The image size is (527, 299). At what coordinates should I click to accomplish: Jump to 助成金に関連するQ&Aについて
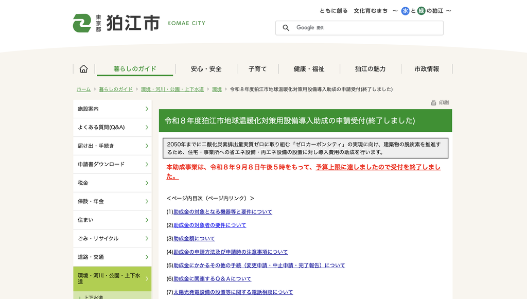(x=212, y=279)
